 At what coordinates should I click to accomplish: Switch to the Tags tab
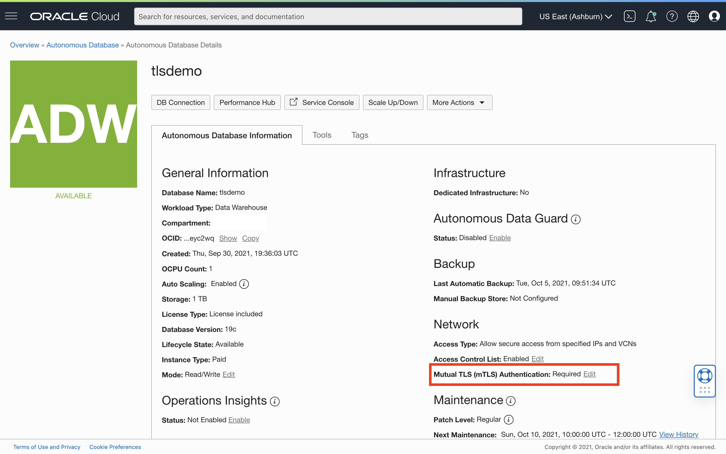(360, 135)
